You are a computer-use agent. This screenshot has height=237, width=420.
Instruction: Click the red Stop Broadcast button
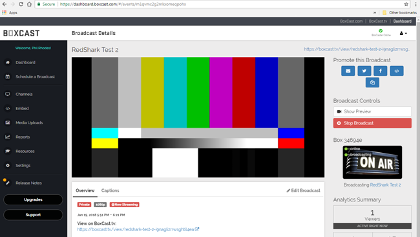click(372, 123)
